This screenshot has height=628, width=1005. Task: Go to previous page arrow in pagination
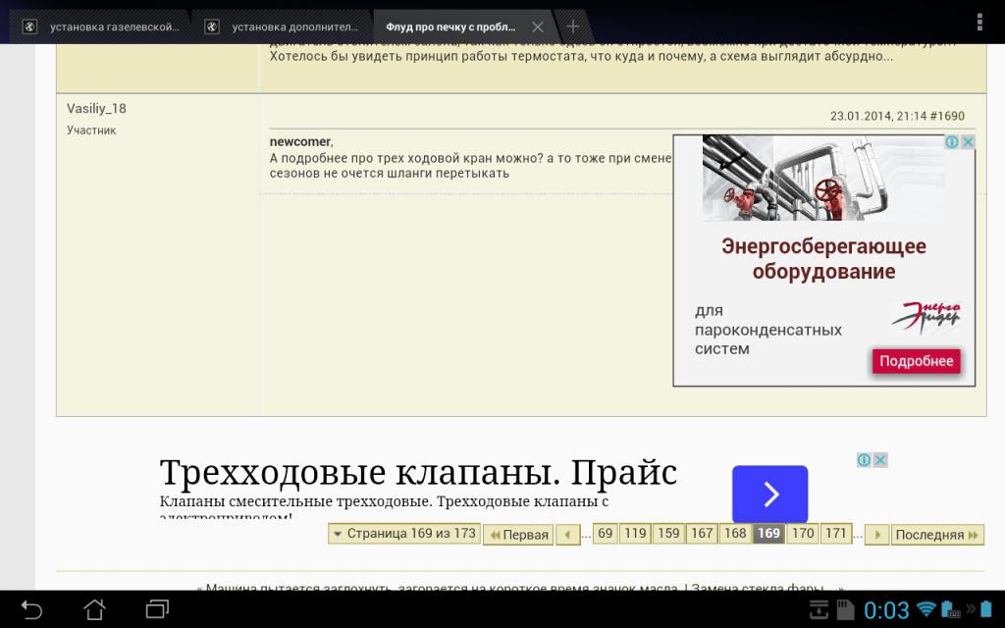click(x=567, y=535)
